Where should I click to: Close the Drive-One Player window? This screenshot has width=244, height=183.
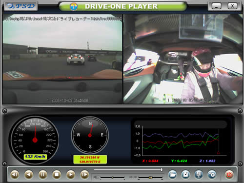(x=232, y=6)
